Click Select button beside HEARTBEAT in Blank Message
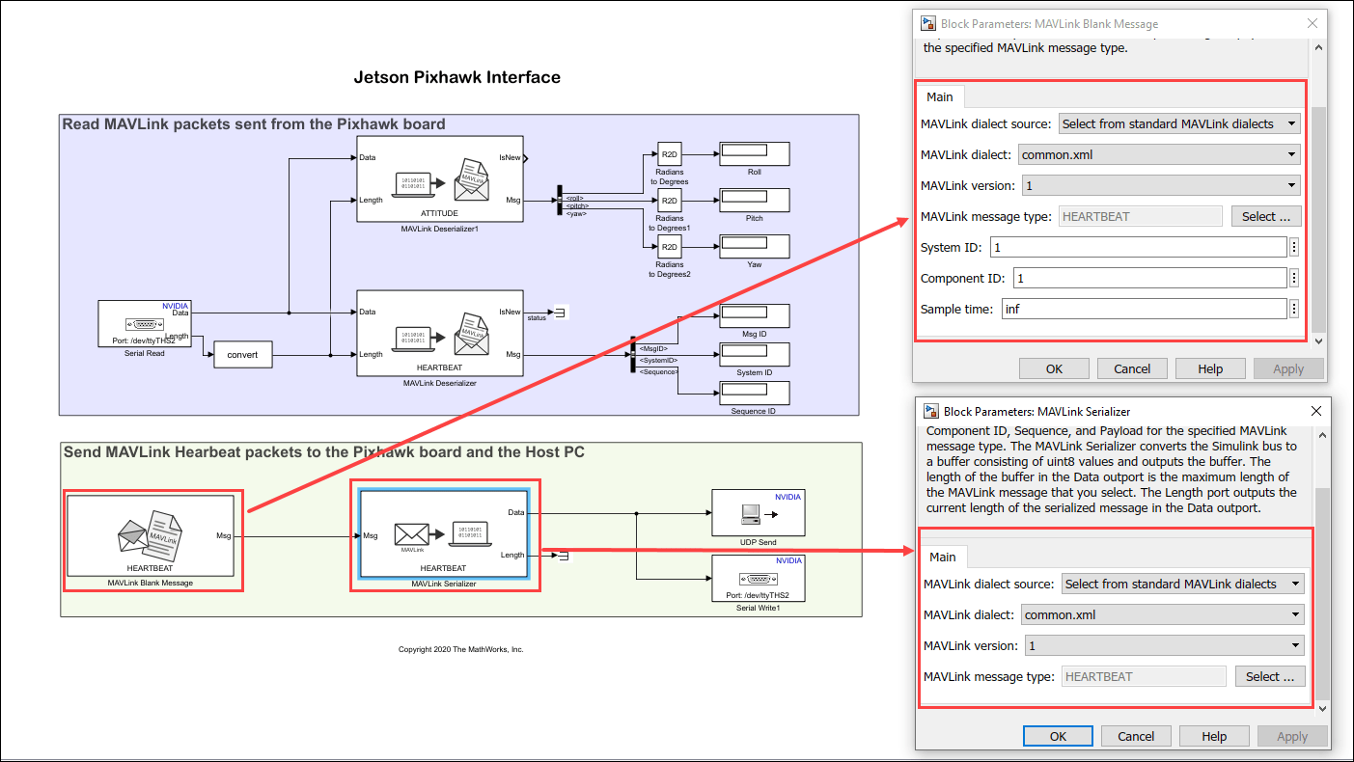 [1266, 216]
